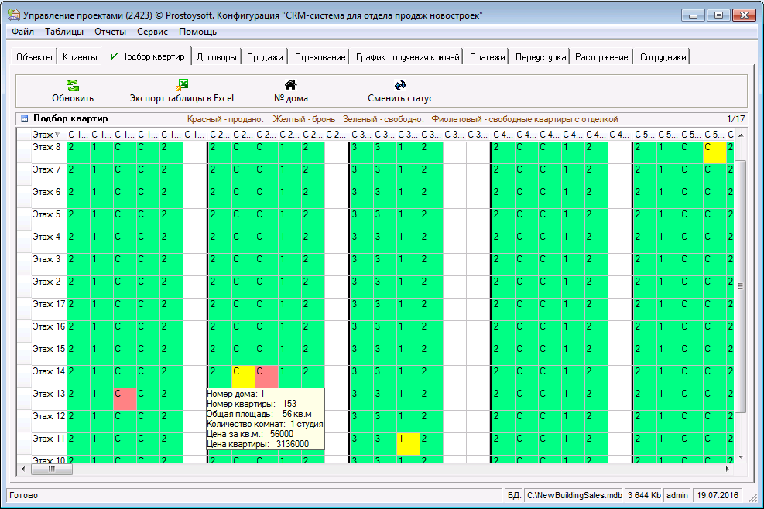Open the Файл menu
This screenshot has height=509, width=764.
[x=22, y=32]
